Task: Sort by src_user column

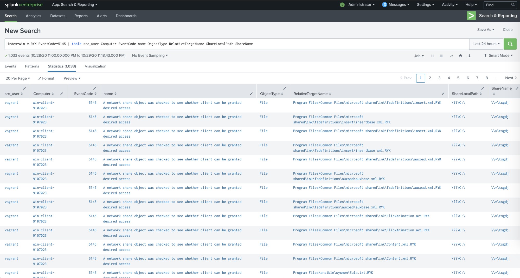Action: click(14, 94)
